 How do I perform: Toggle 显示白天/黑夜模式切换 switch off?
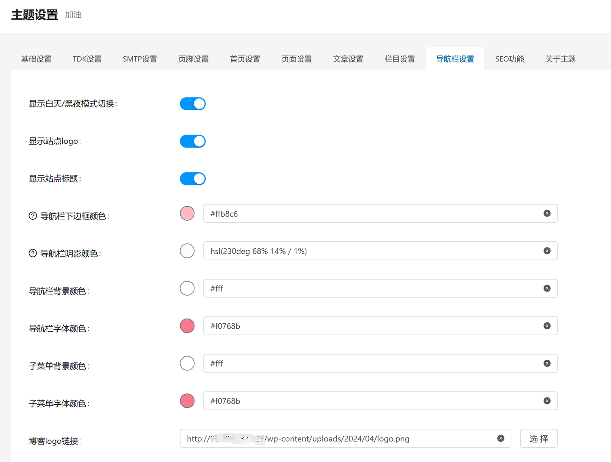(x=193, y=104)
